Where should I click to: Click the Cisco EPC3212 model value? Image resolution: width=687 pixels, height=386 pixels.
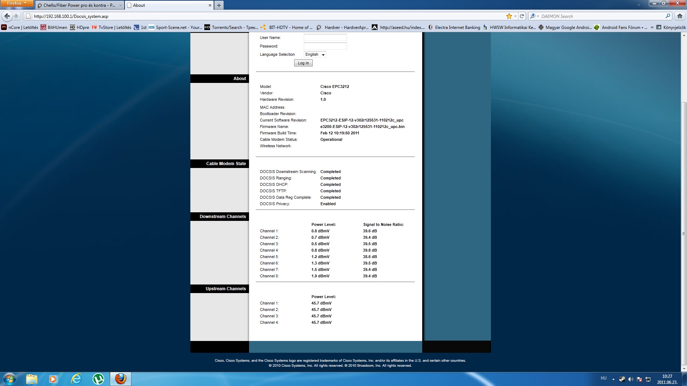click(x=335, y=86)
